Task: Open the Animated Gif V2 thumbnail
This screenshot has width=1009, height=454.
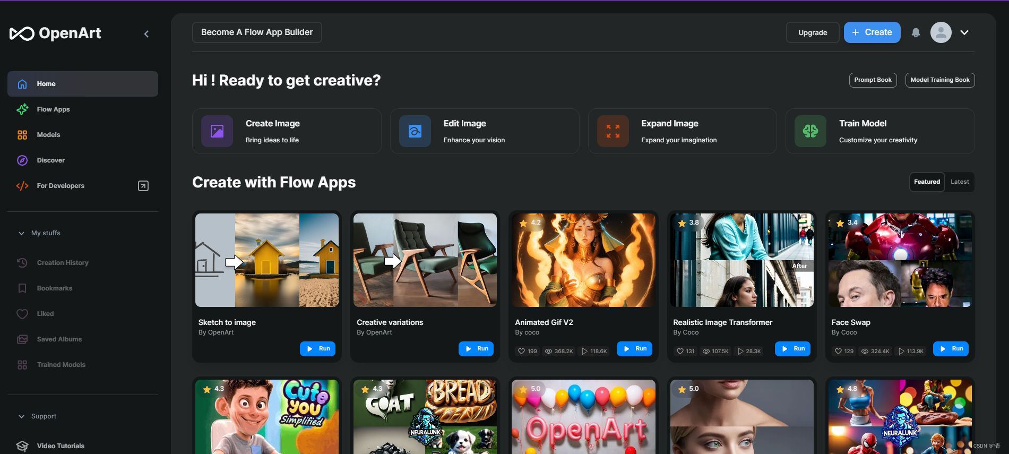Action: pyautogui.click(x=583, y=260)
